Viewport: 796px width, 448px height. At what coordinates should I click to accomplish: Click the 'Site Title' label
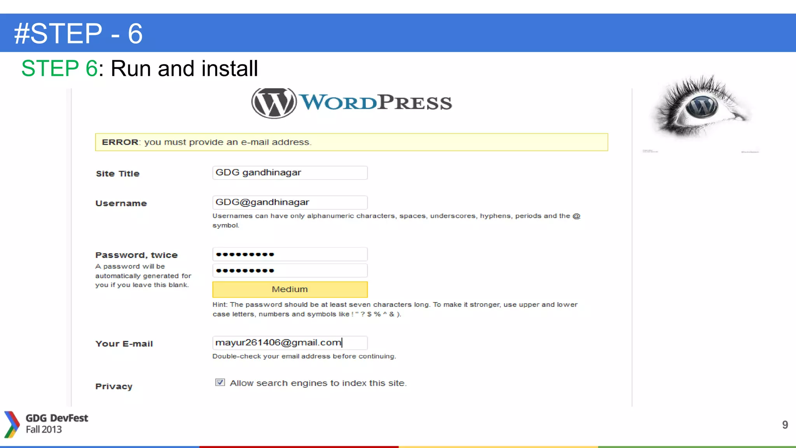click(x=118, y=174)
